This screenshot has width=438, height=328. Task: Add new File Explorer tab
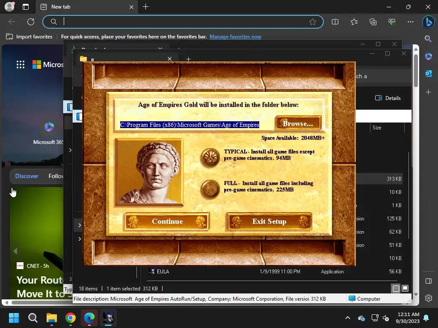189,59
